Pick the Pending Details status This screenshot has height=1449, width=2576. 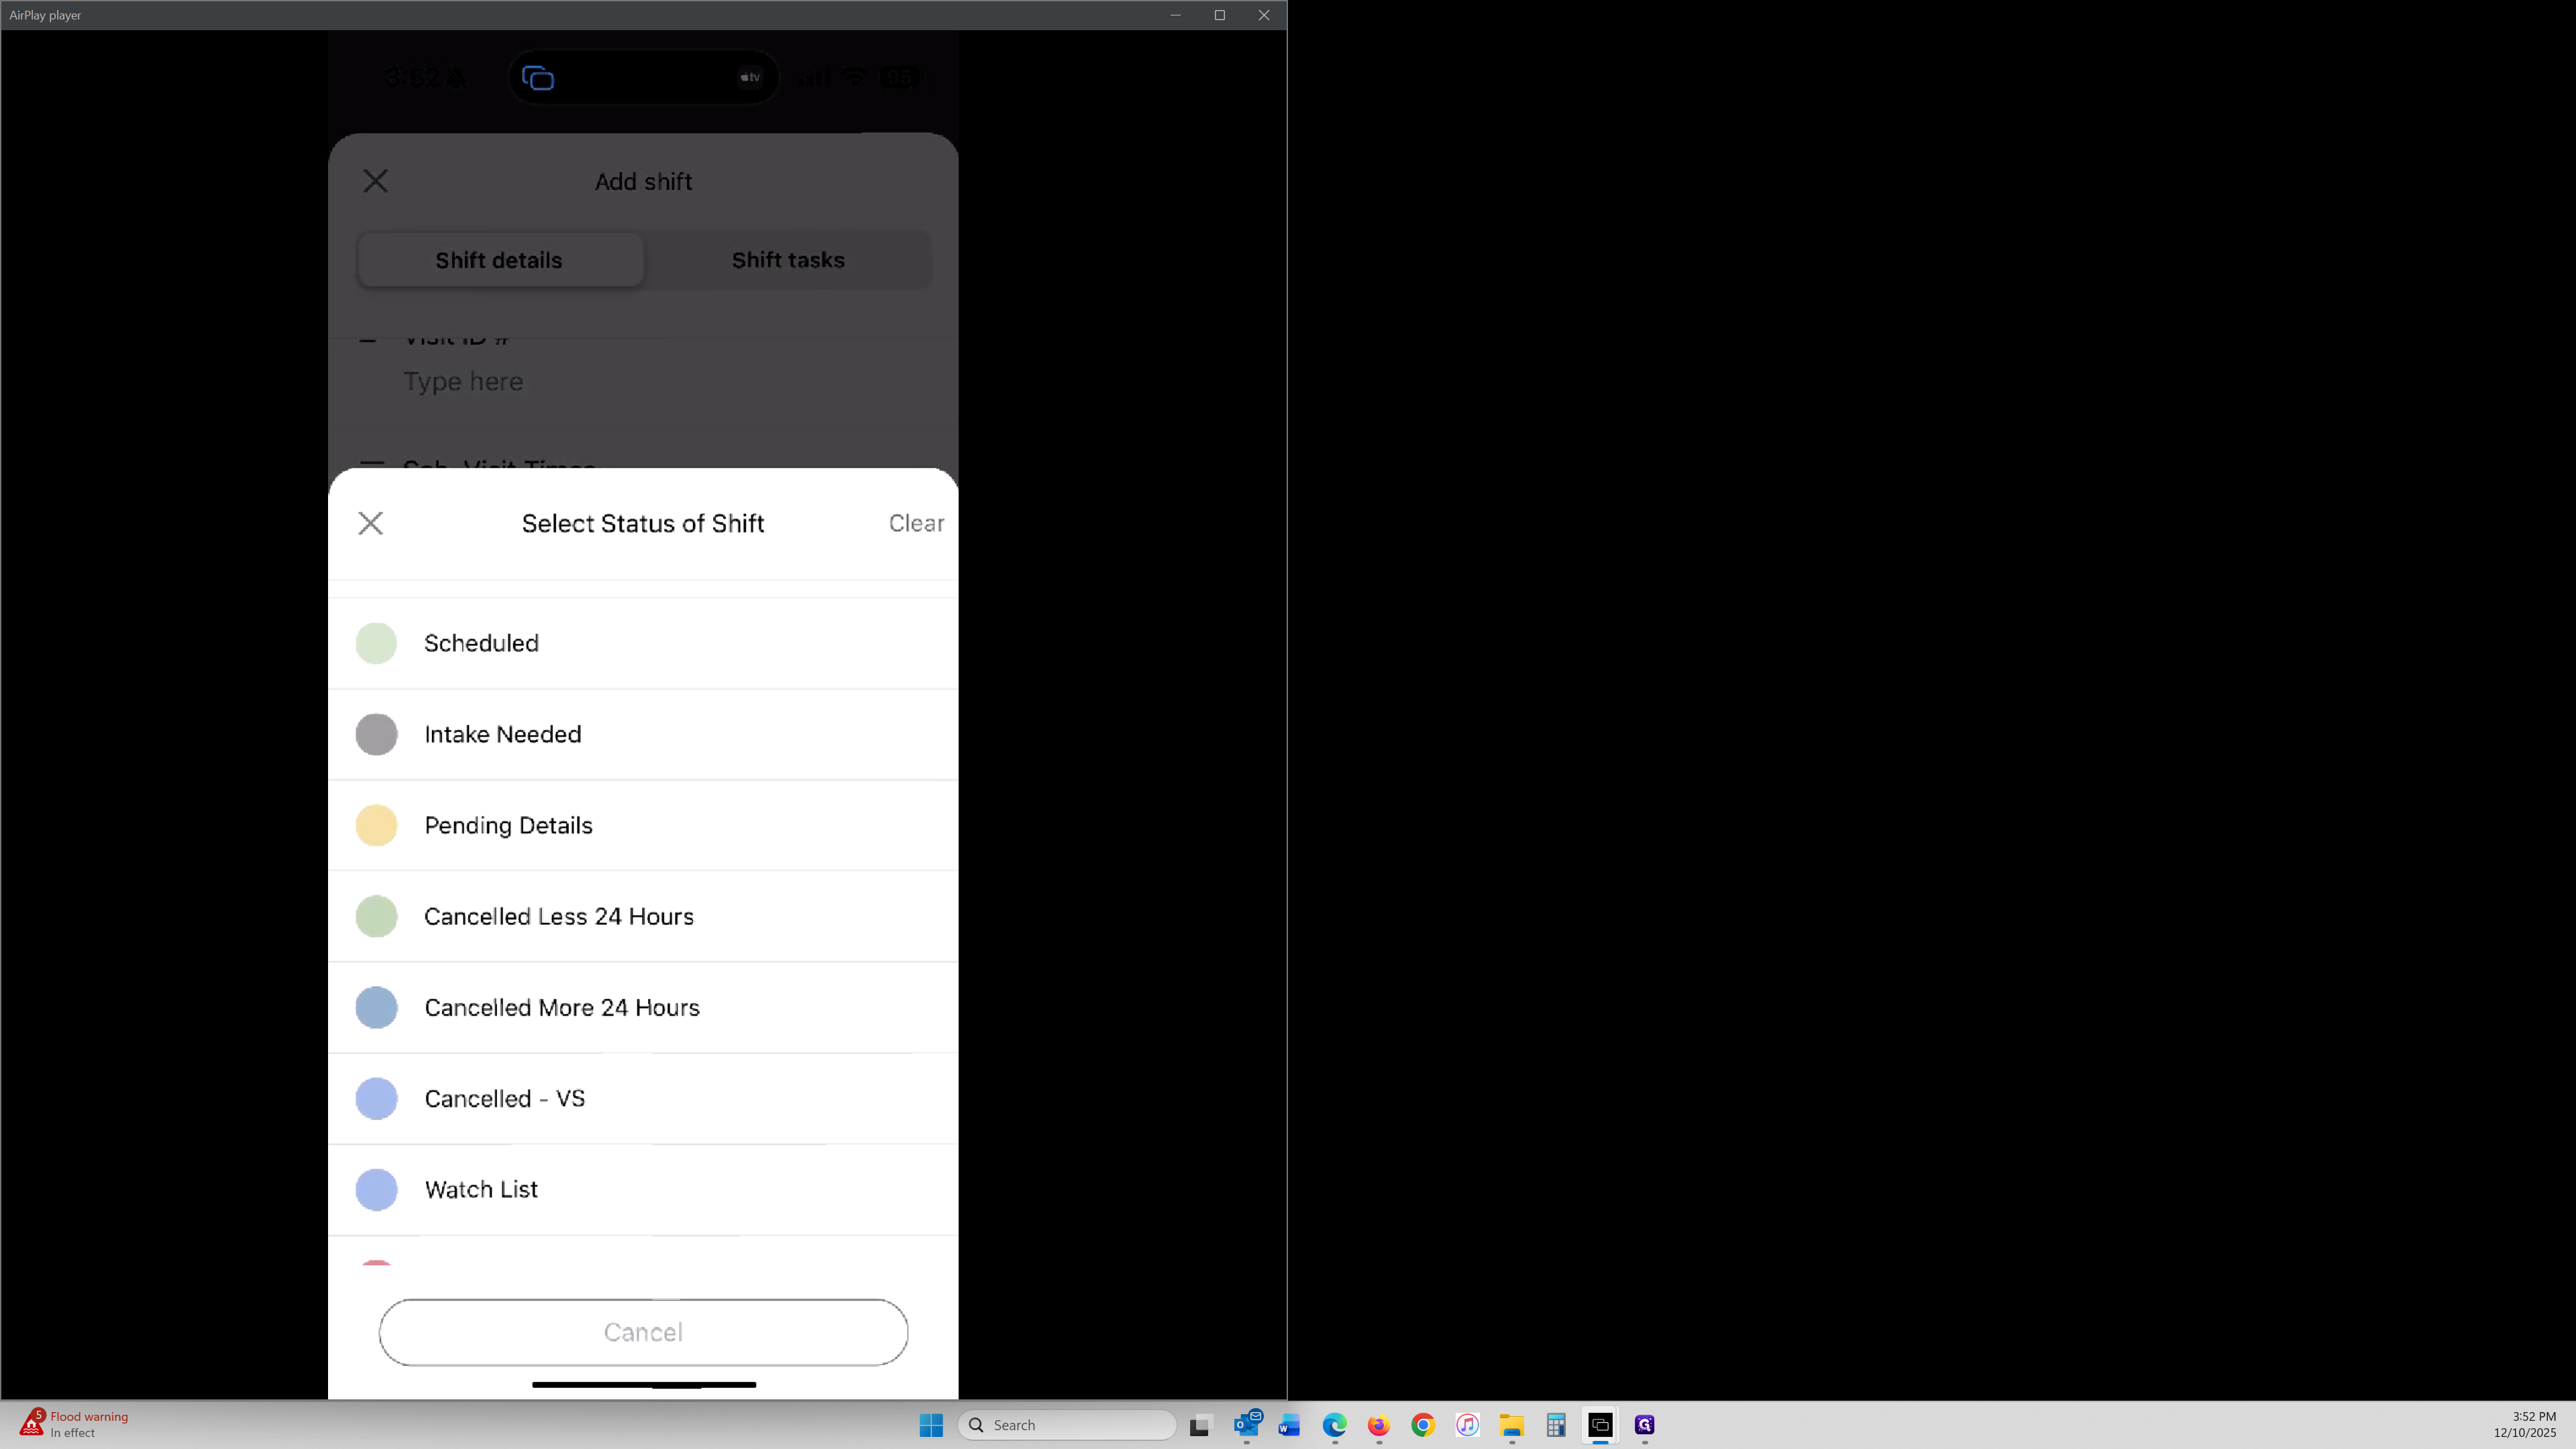click(x=508, y=825)
